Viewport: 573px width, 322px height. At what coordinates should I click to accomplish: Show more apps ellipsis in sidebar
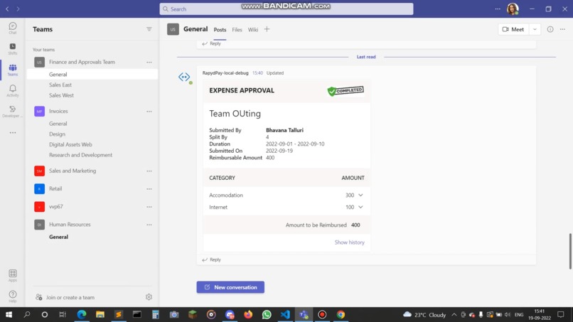[13, 133]
